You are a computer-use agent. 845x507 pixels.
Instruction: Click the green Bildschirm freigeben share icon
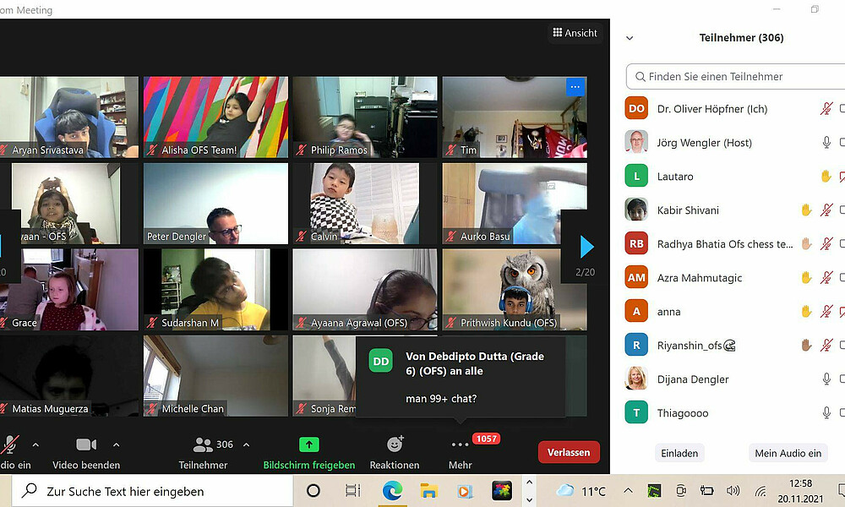pos(309,444)
